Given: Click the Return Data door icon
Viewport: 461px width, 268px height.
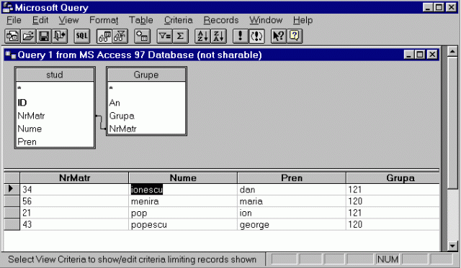Looking at the screenshot, I should point(60,37).
